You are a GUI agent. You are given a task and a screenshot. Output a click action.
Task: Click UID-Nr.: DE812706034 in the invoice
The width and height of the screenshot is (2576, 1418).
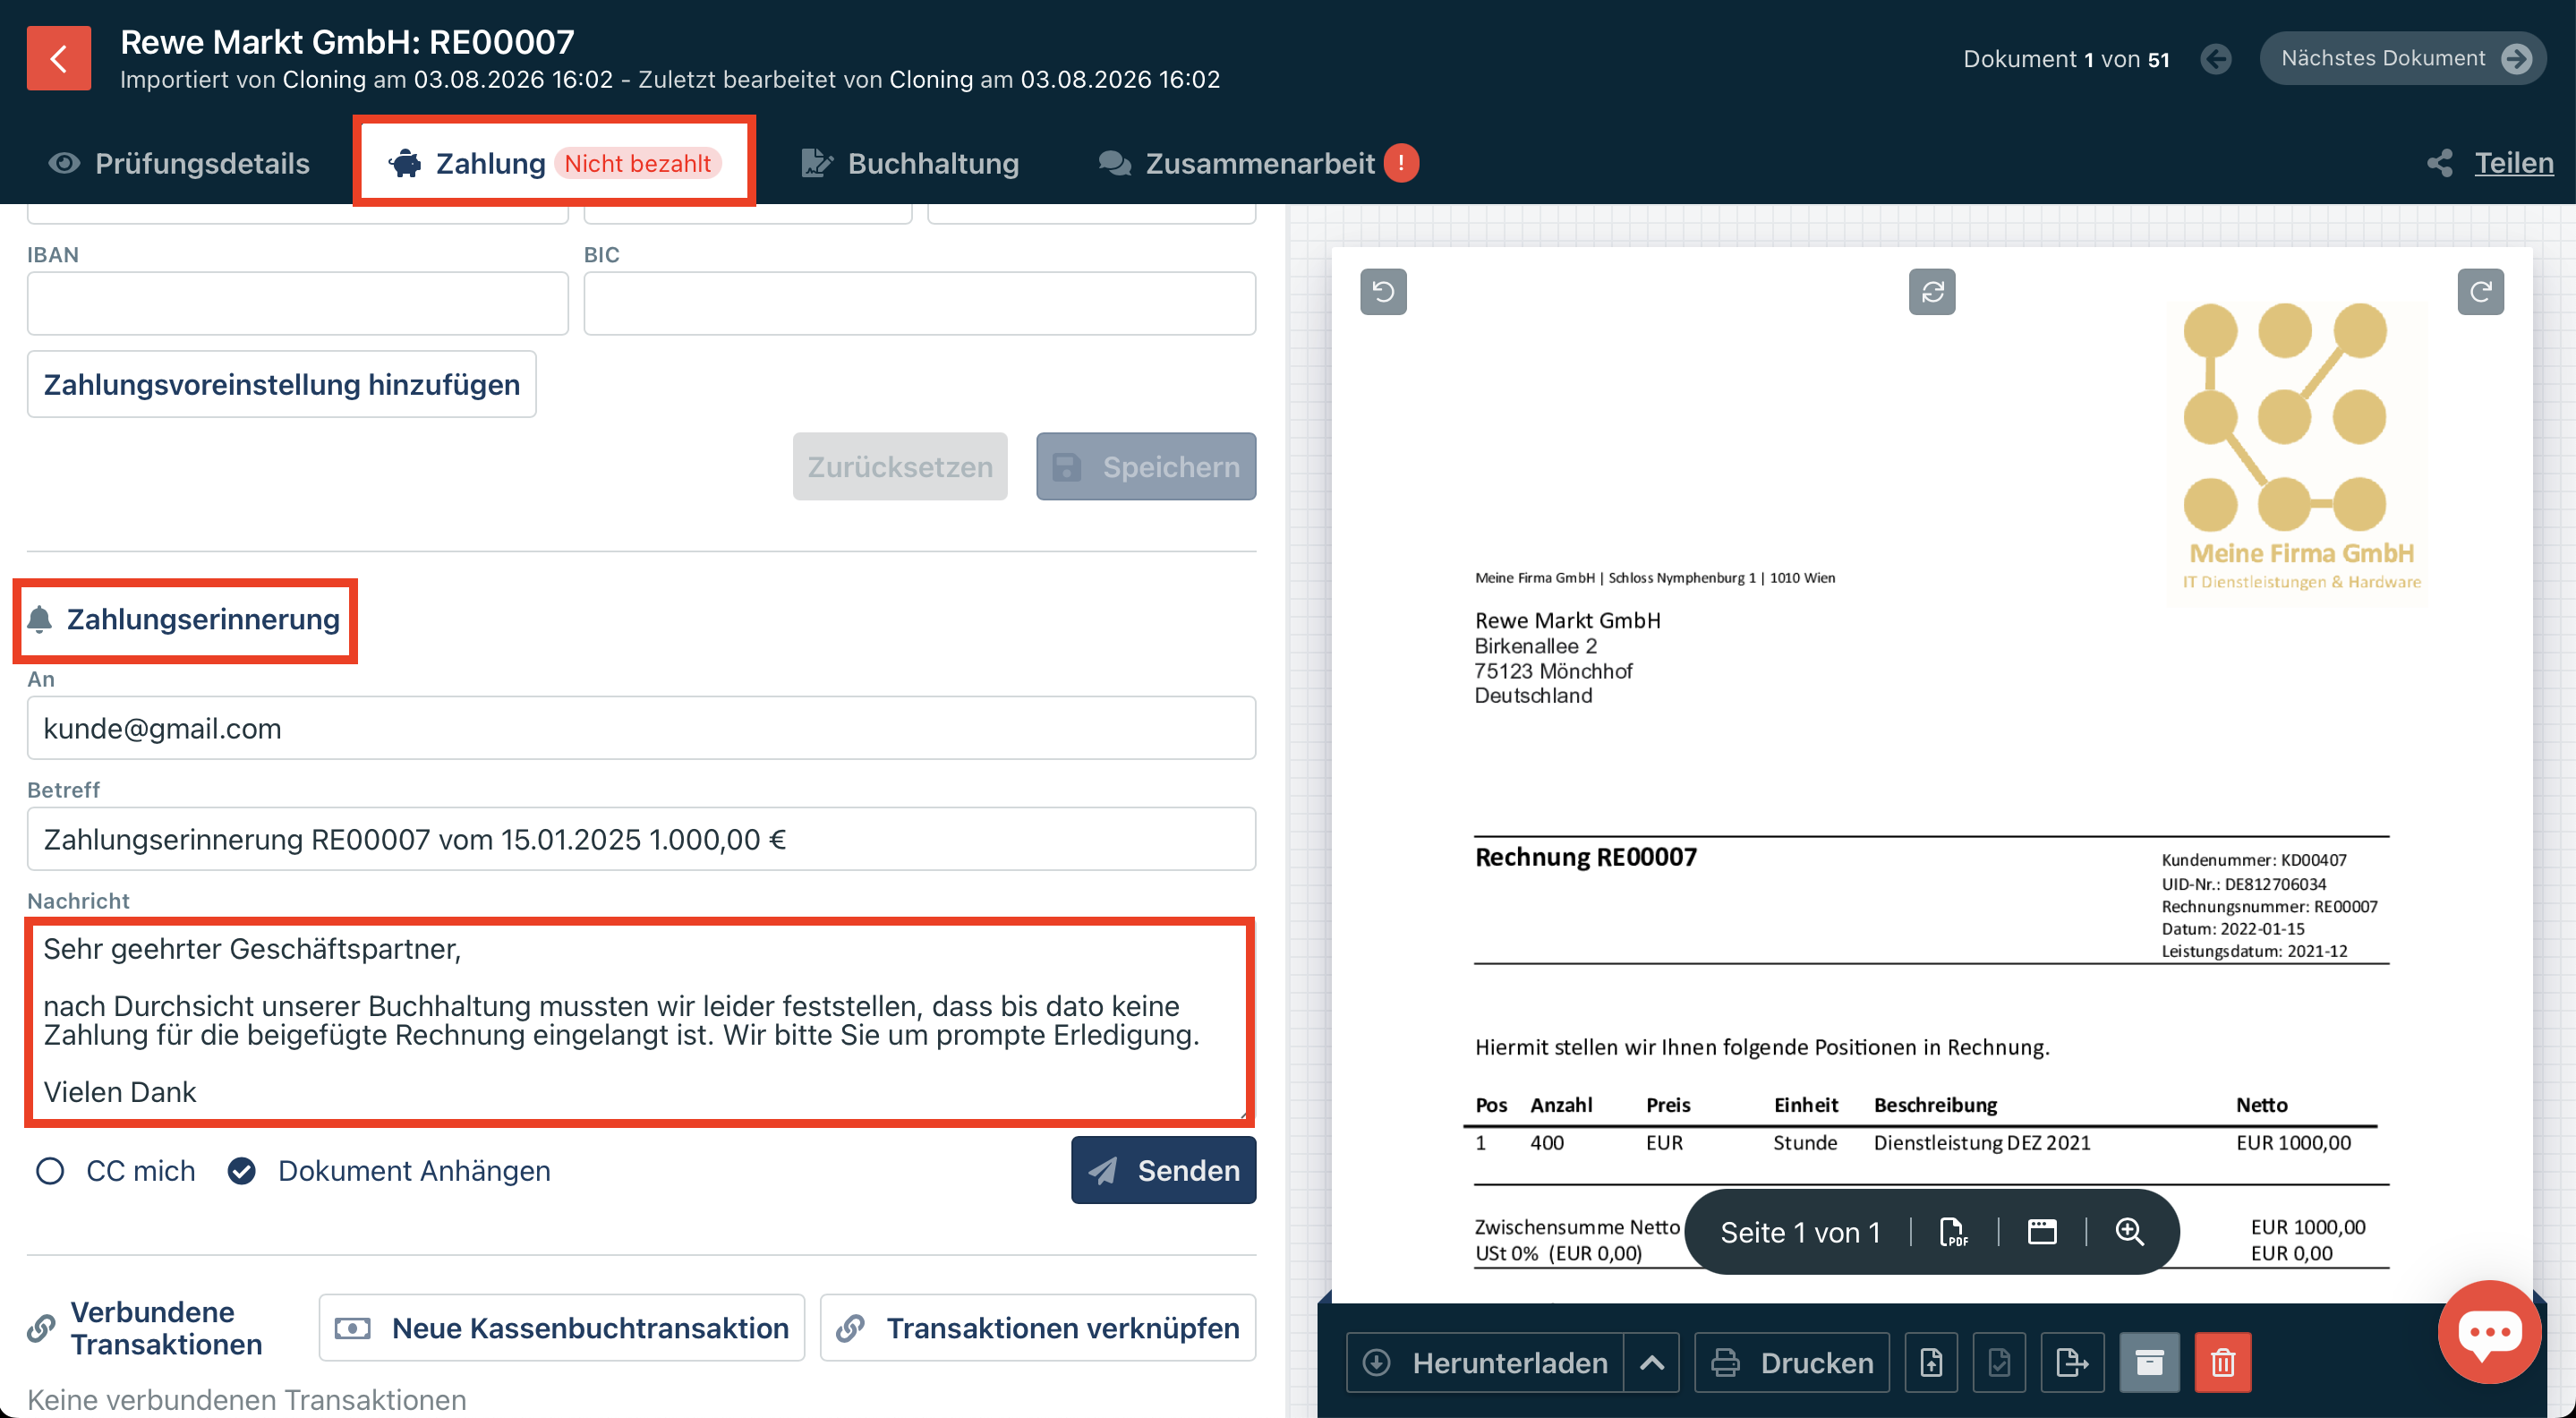point(2244,884)
